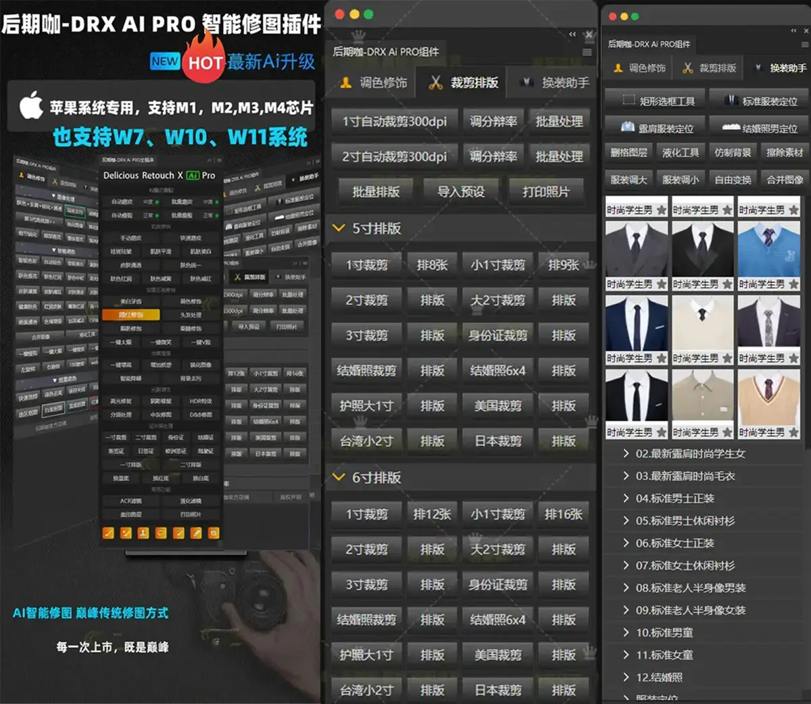Image resolution: width=811 pixels, height=704 pixels.
Task: Click the 批量排版 button
Action: click(x=376, y=192)
